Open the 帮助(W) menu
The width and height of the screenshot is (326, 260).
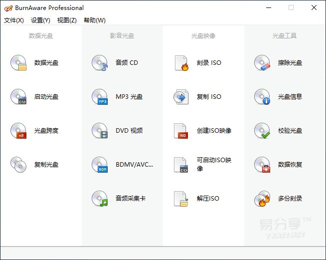coord(95,20)
